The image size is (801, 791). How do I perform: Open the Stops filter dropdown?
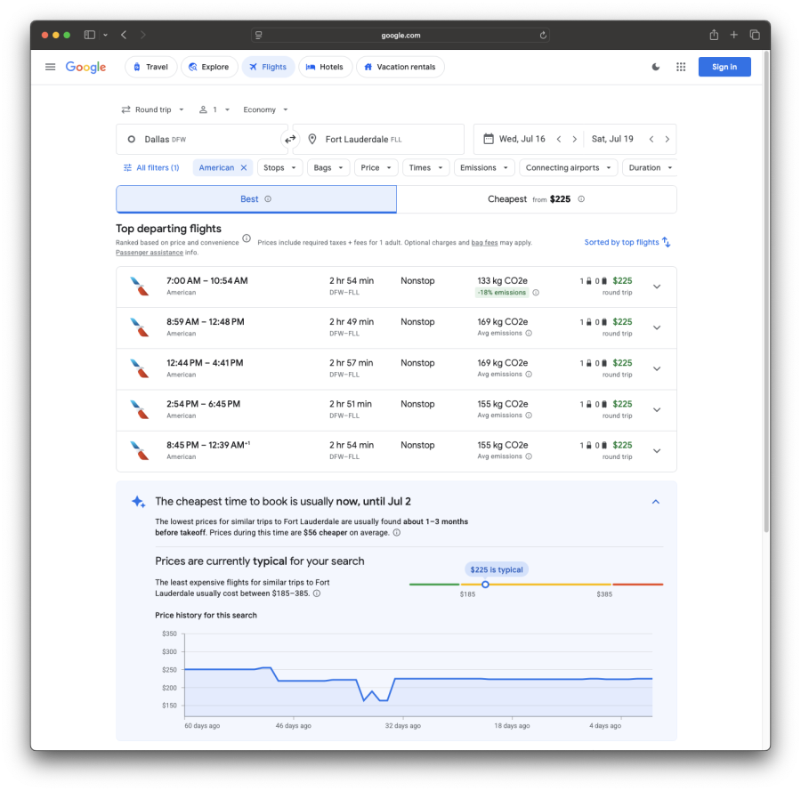click(x=280, y=167)
